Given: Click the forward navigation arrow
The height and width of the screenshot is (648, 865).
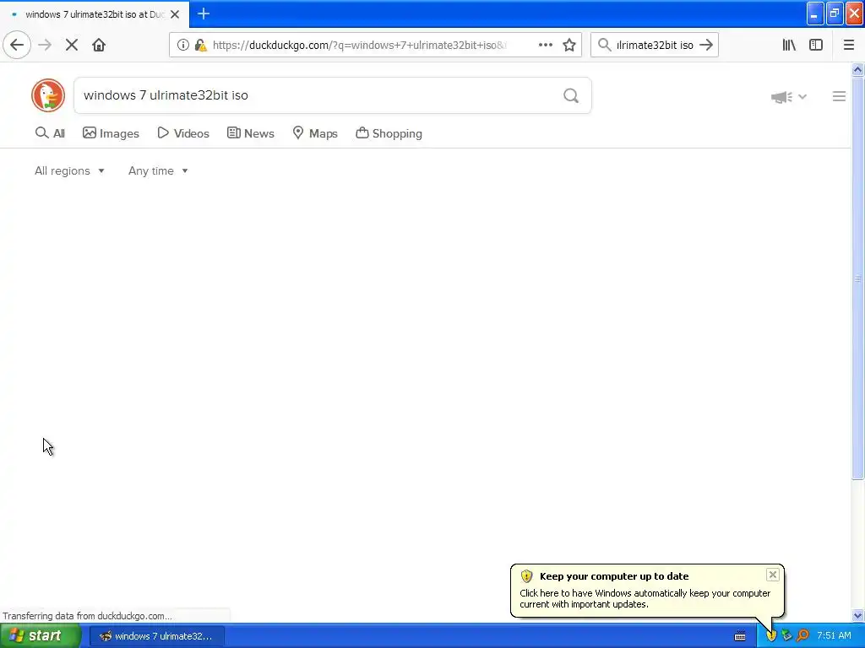Looking at the screenshot, I should (45, 46).
